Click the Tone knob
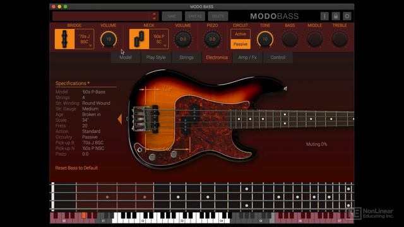This screenshot has width=404, height=227. tap(265, 39)
